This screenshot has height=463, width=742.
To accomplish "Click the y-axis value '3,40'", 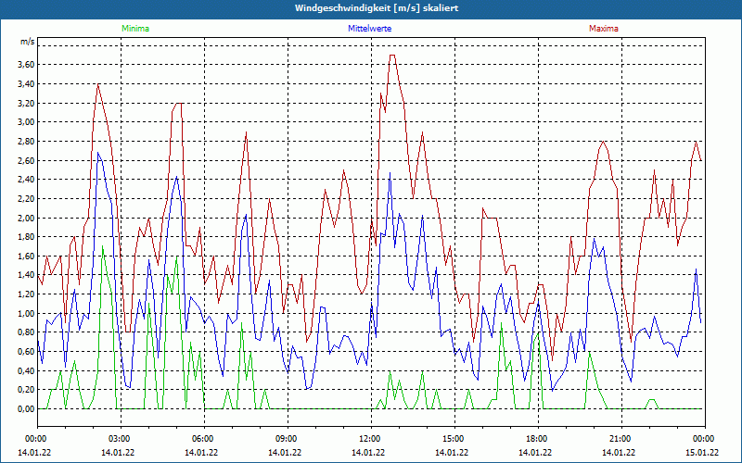I will tap(26, 84).
